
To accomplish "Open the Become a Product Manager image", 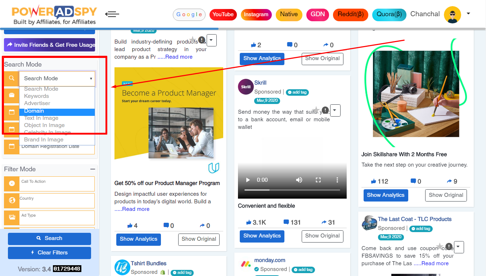I will (169, 121).
